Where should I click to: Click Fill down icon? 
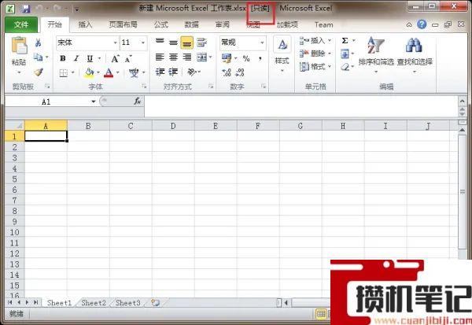click(345, 54)
